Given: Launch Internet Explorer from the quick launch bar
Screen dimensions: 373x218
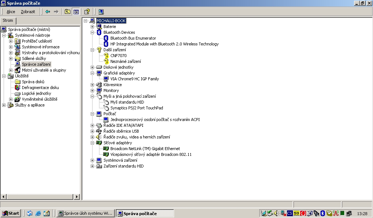Looking at the screenshot, I should coord(38,213).
